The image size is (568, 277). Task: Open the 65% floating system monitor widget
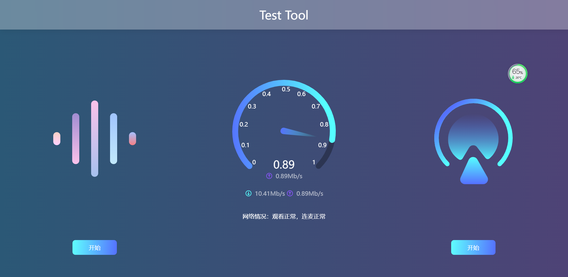point(517,74)
